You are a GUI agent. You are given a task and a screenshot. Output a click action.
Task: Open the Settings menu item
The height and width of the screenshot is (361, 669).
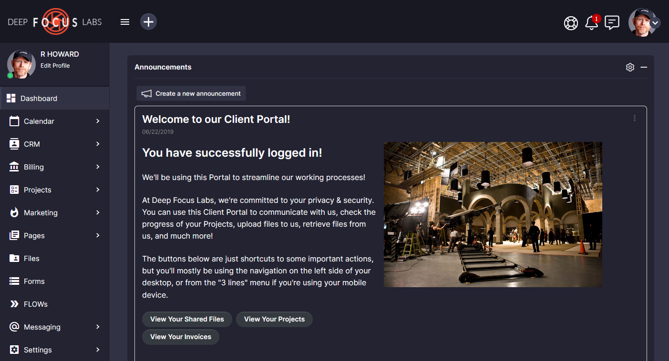(x=55, y=350)
